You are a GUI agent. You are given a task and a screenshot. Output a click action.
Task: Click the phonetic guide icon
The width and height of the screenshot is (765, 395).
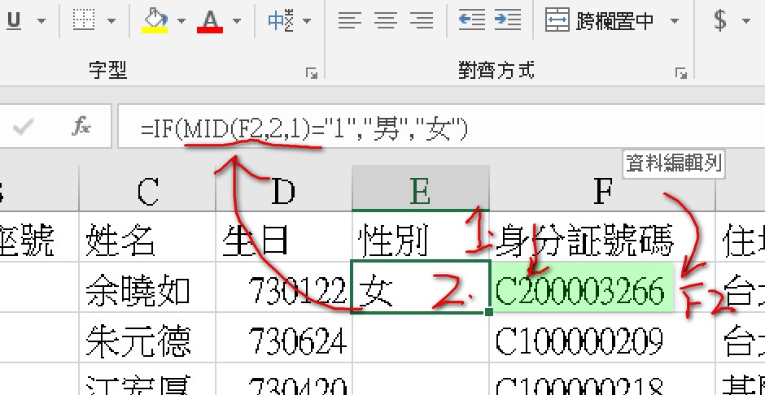point(280,20)
